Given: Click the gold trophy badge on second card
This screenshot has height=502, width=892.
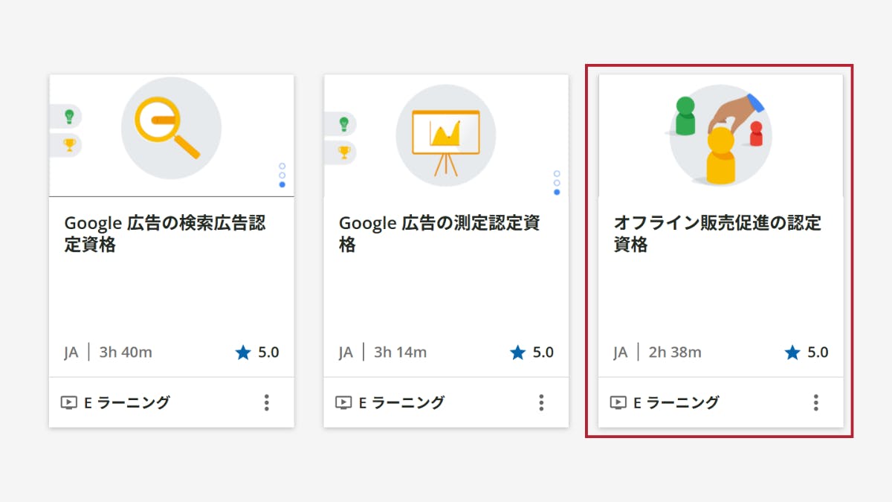Looking at the screenshot, I should coord(343,152).
